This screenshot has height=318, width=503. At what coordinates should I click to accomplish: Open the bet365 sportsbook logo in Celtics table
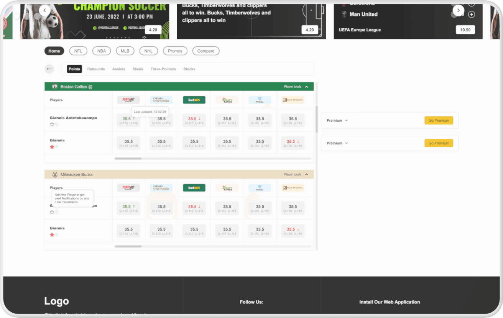click(194, 100)
